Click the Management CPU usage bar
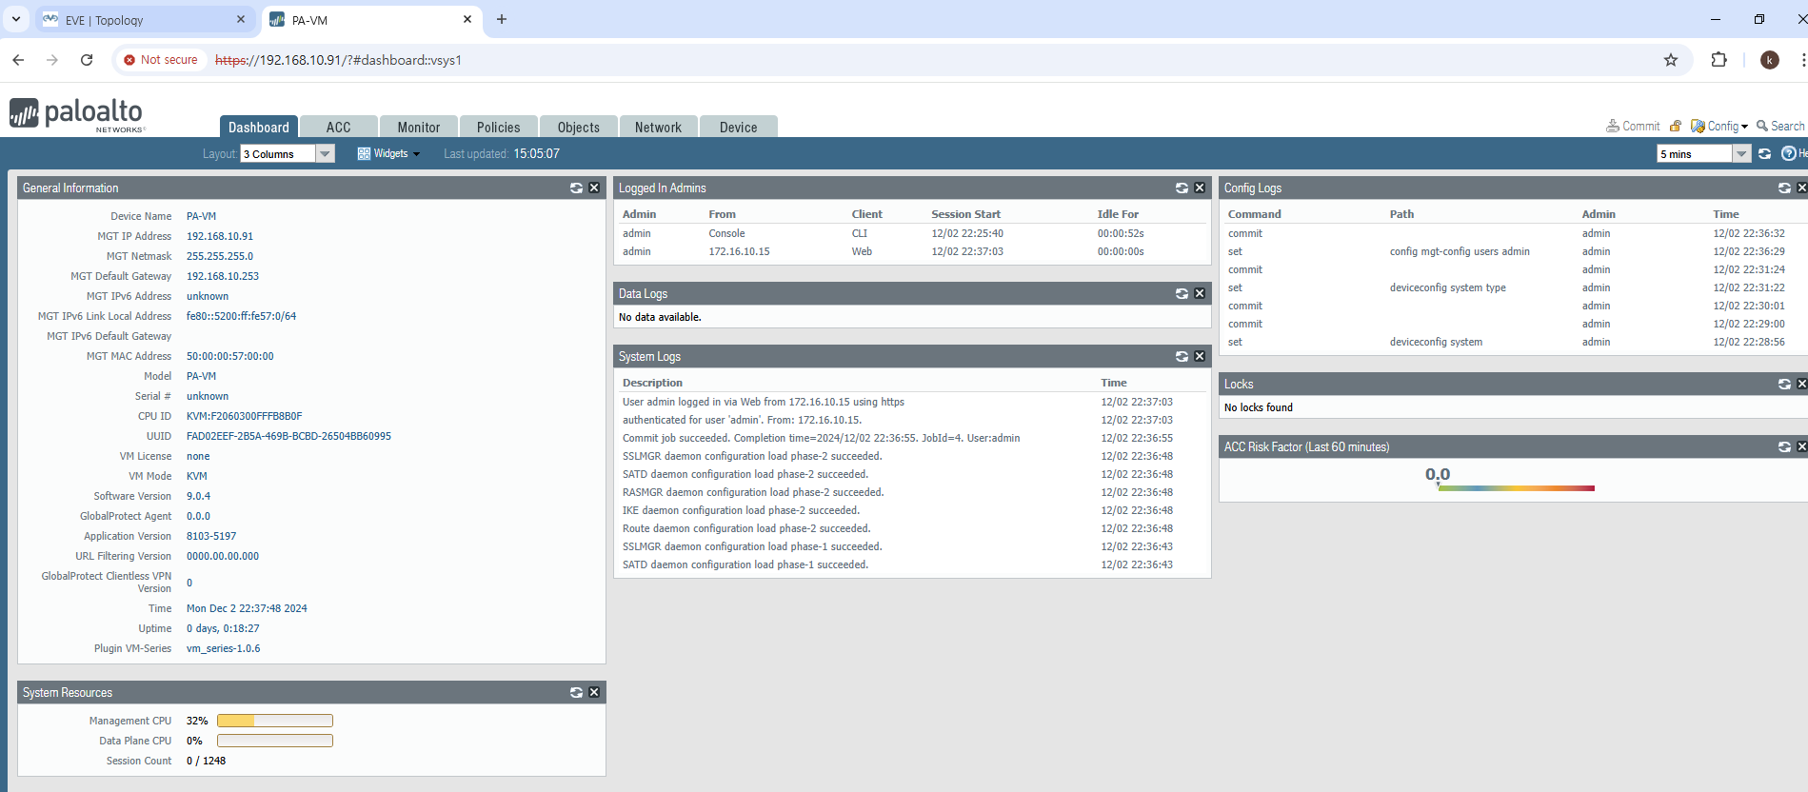 coord(275,721)
